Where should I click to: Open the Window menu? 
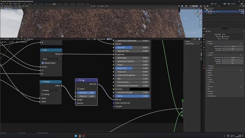[x=15, y=4]
